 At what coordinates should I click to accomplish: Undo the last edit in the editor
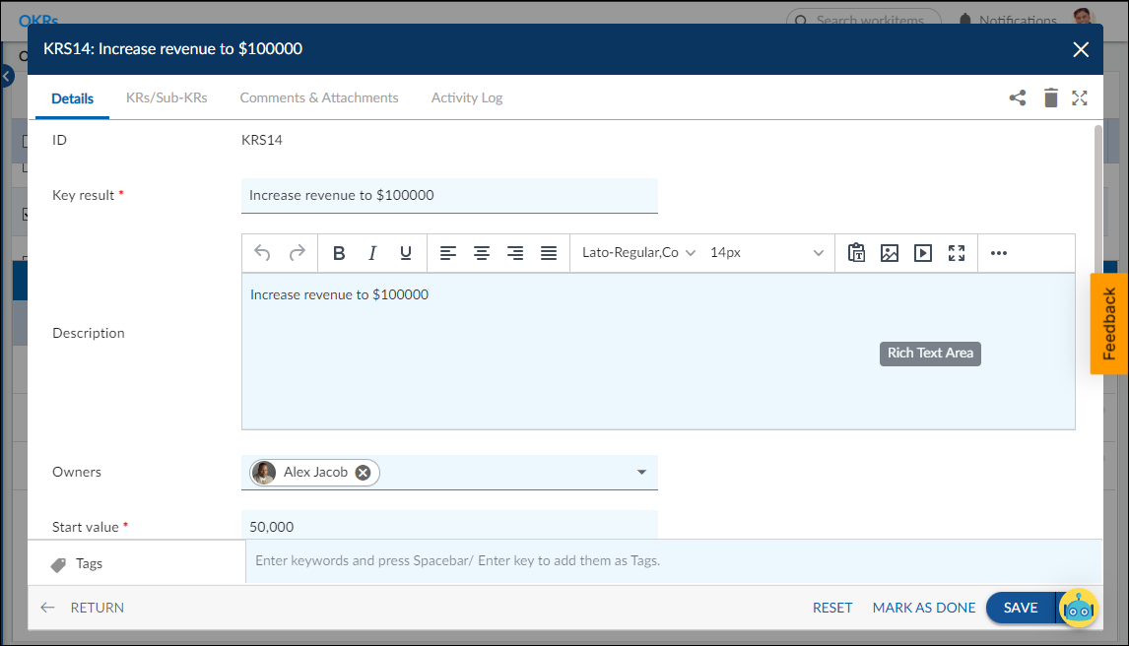click(x=262, y=253)
